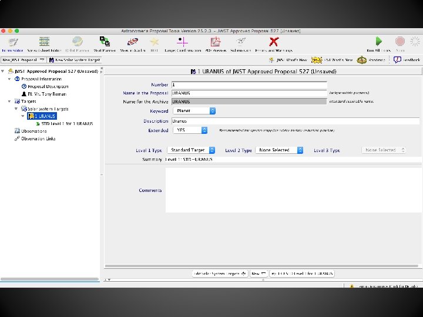Open the Level 3 Type dropdown

click(x=384, y=150)
